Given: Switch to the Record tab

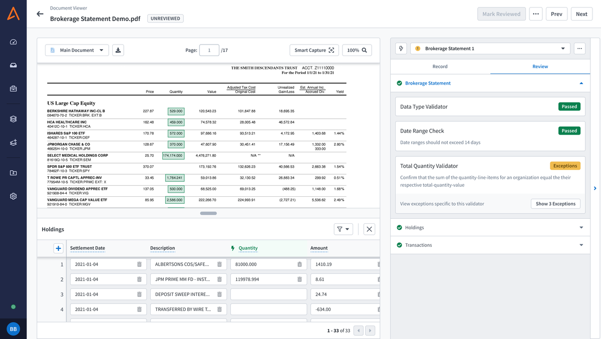Looking at the screenshot, I should click(x=440, y=67).
